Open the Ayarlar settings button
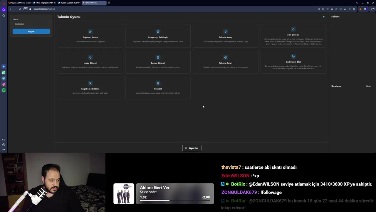This screenshot has height=212, width=376. click(192, 148)
